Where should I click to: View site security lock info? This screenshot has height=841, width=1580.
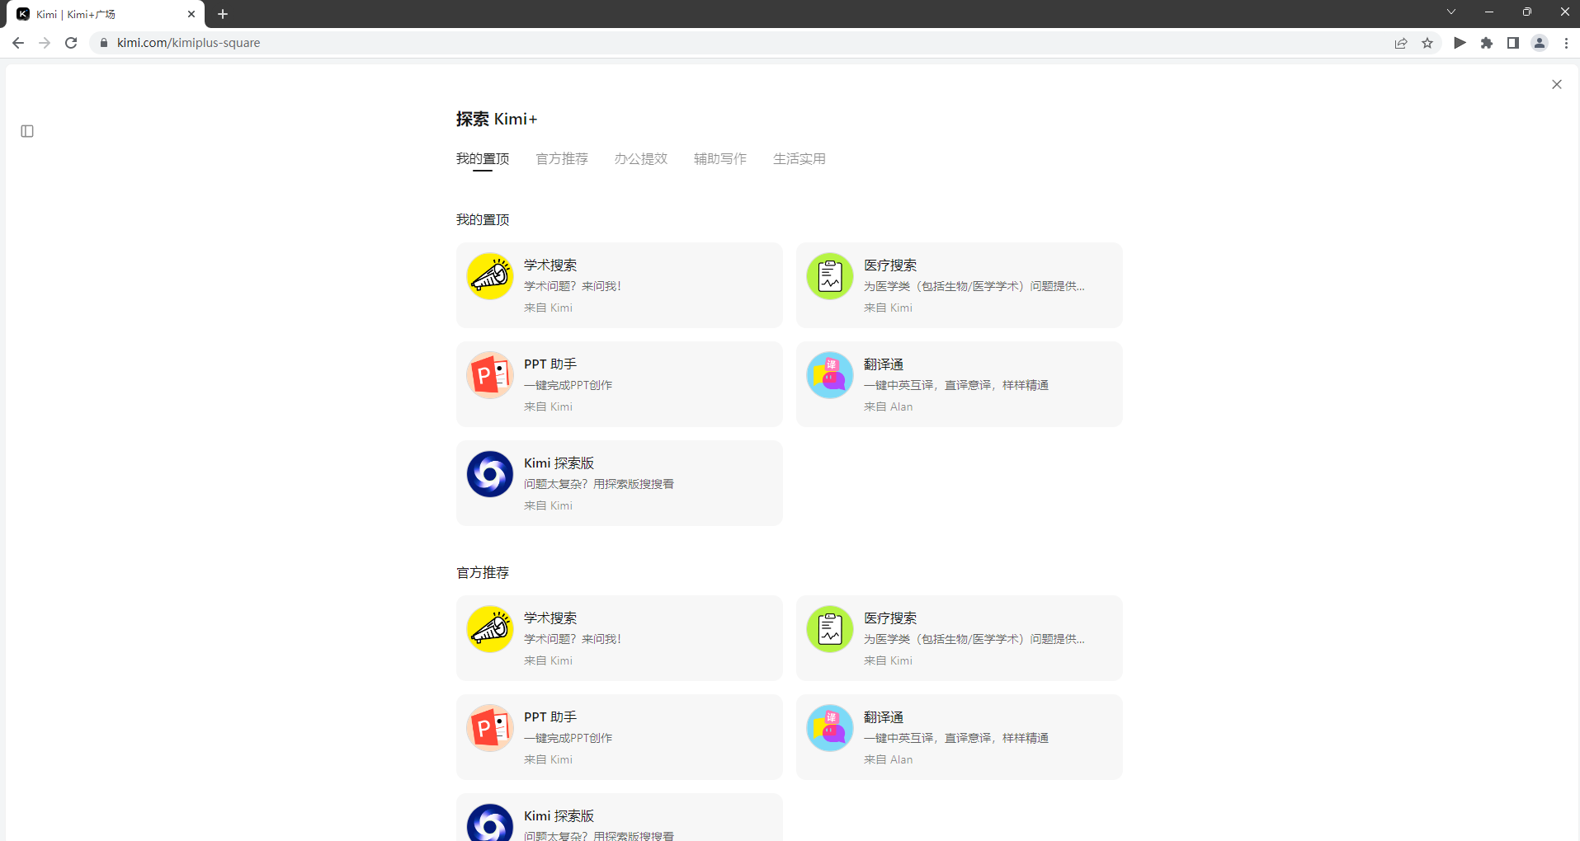(x=104, y=43)
